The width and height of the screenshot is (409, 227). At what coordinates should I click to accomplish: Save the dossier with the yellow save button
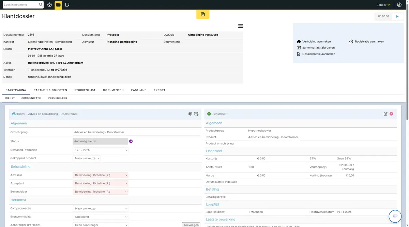203,14
